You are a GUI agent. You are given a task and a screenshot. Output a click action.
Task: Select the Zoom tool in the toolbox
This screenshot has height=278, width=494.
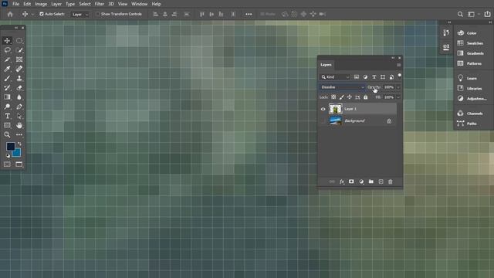coord(7,134)
